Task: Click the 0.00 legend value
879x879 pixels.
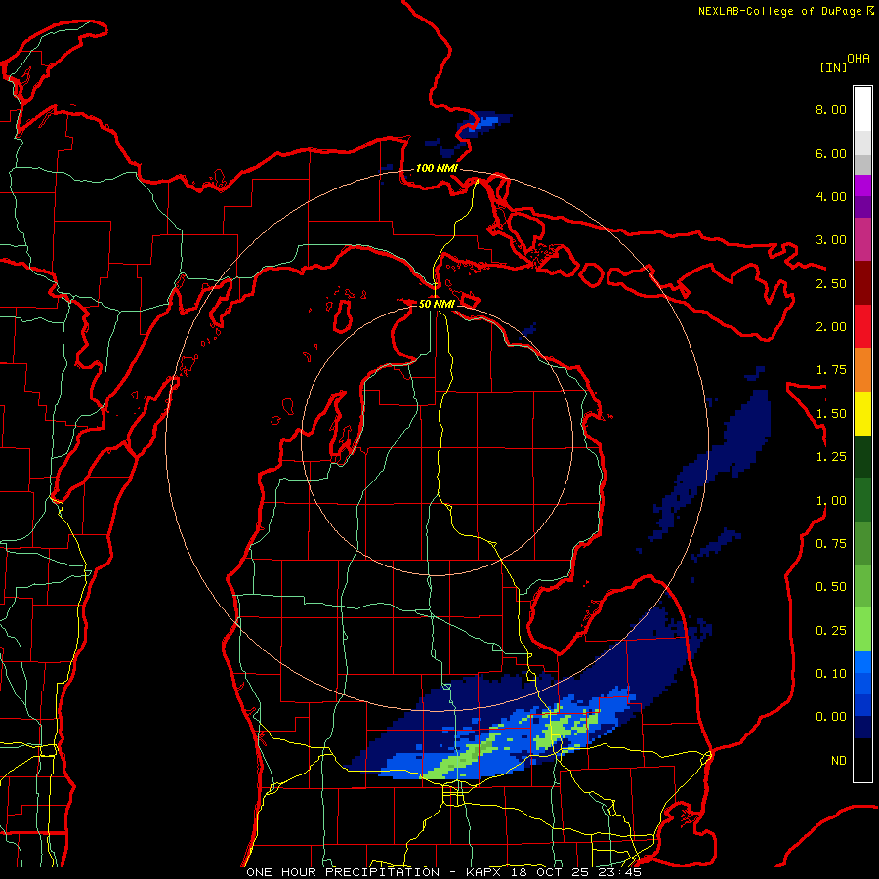Action: point(831,717)
